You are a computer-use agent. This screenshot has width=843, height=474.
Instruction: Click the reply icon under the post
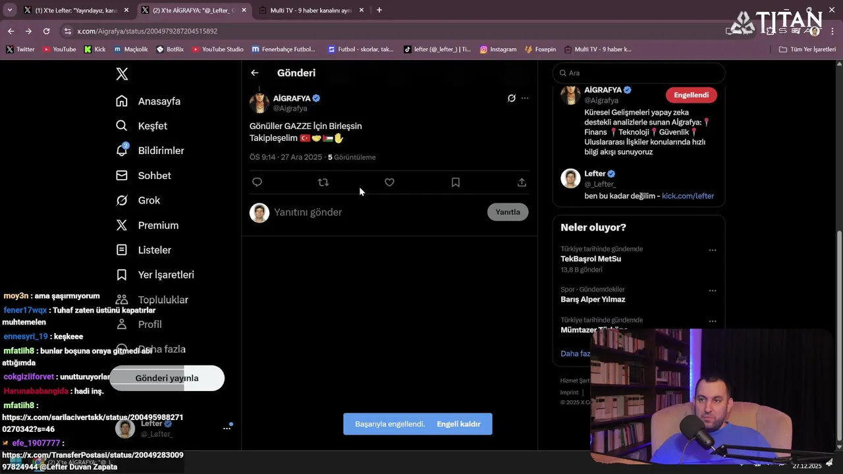click(257, 182)
